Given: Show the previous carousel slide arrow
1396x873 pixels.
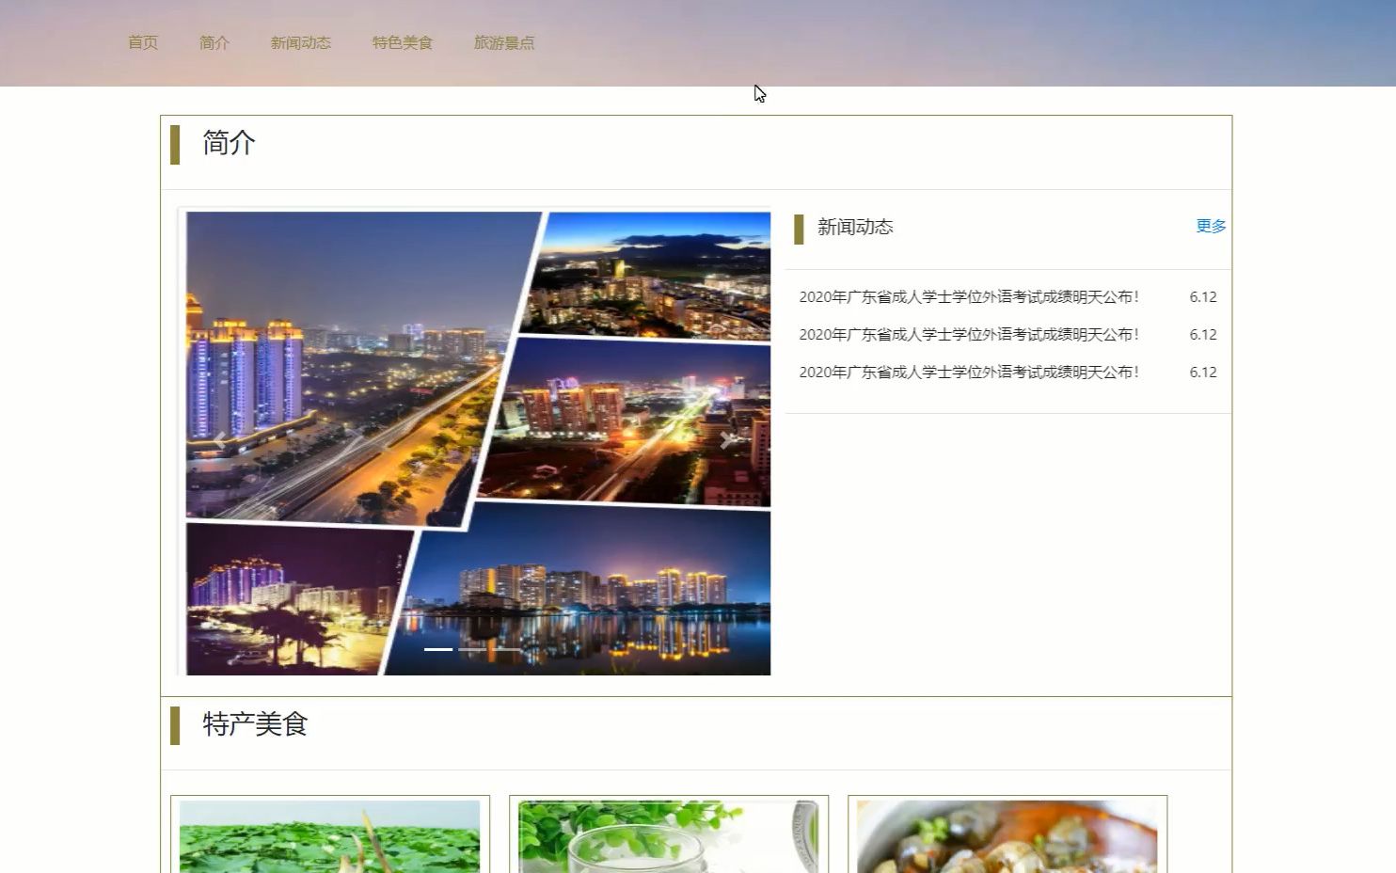Looking at the screenshot, I should (220, 439).
